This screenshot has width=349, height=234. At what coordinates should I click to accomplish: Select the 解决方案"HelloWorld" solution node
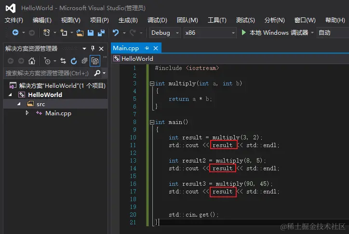point(57,85)
